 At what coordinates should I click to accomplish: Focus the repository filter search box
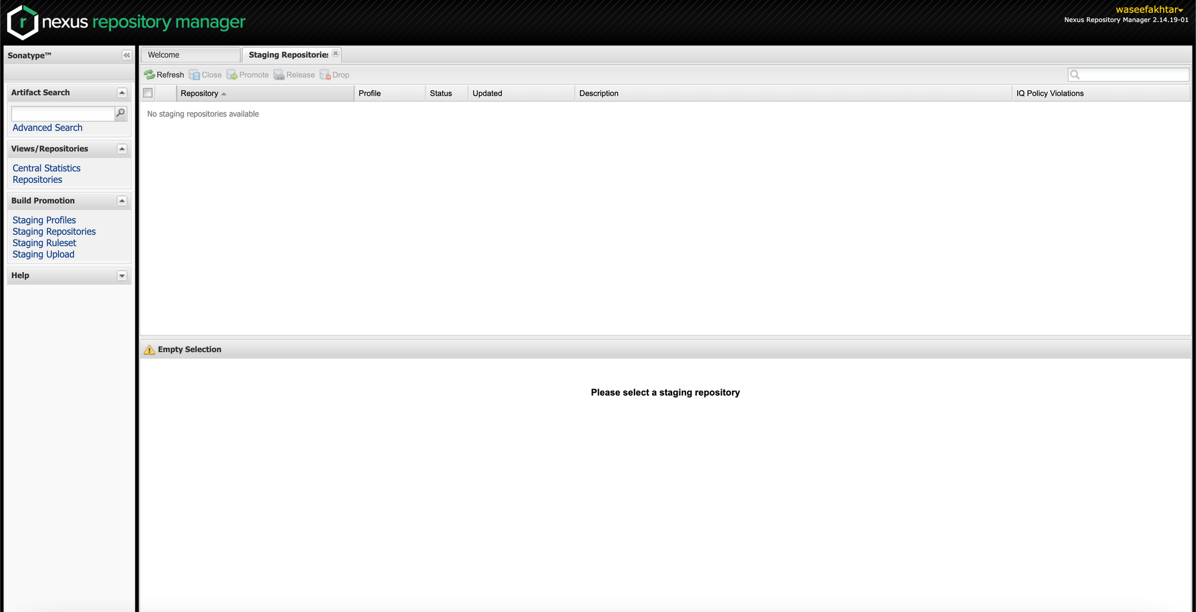pyautogui.click(x=1128, y=75)
